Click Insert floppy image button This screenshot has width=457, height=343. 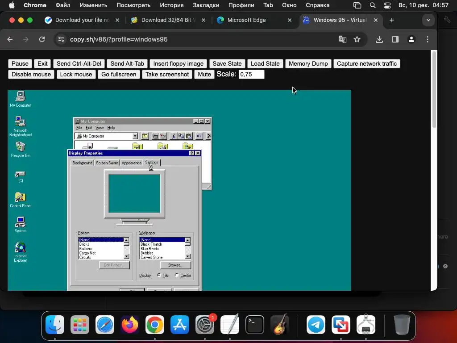[x=179, y=63]
